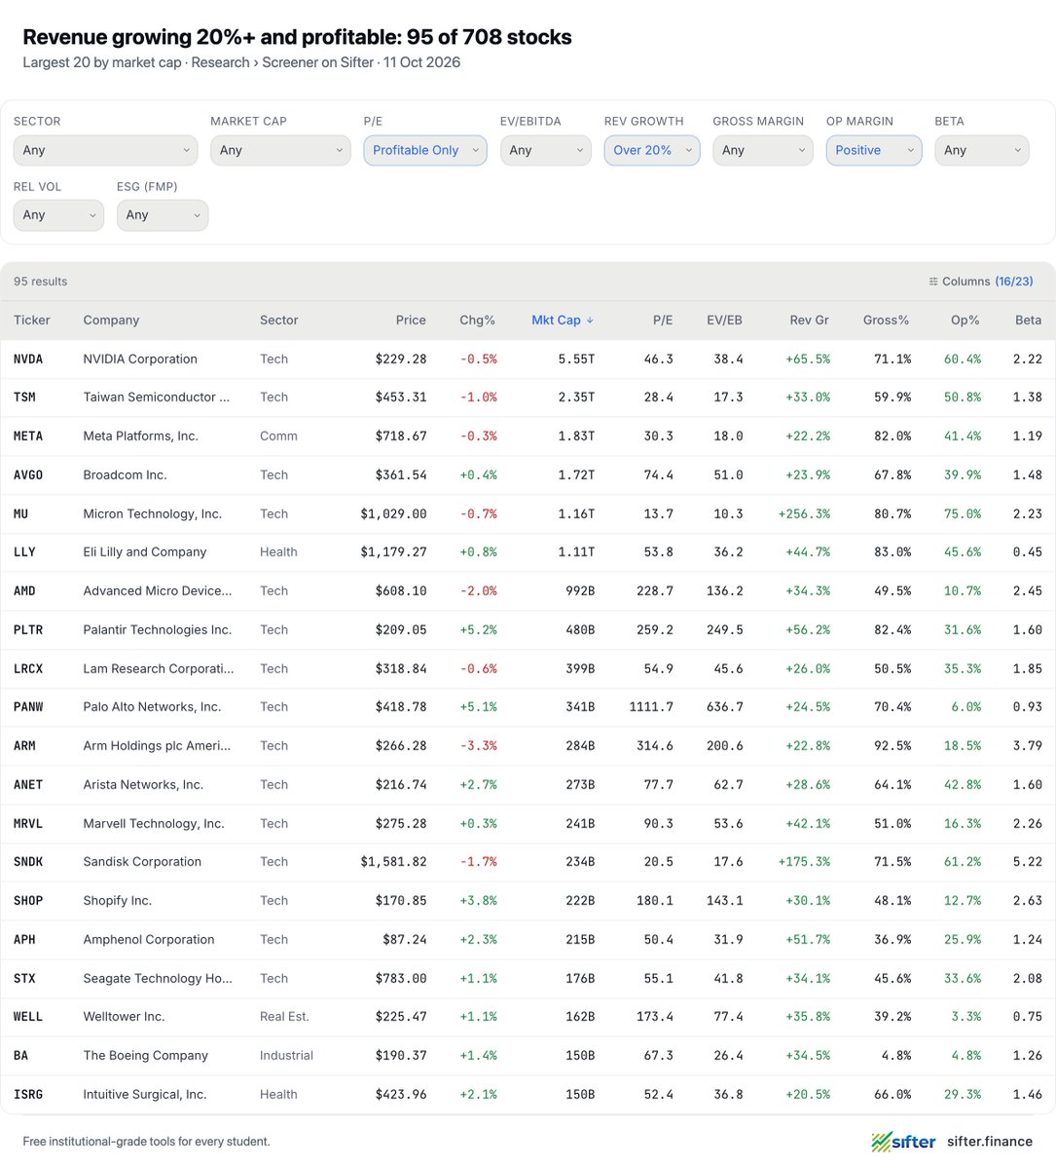
Task: Sort by Op% column header
Action: point(965,320)
